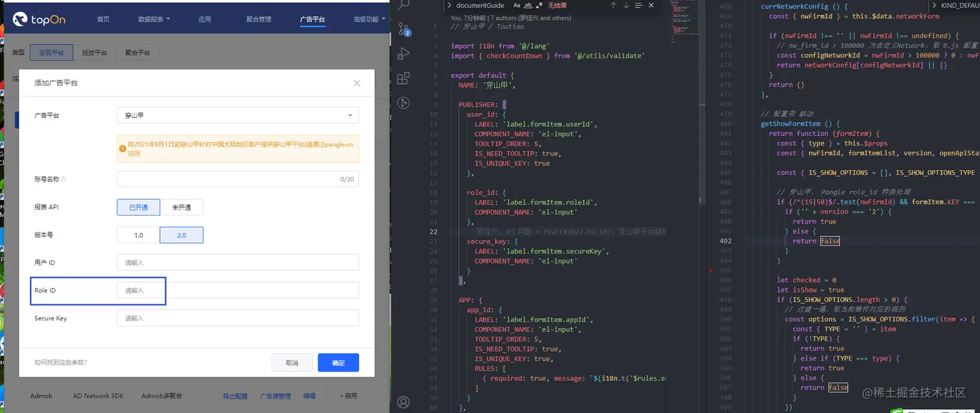The height and width of the screenshot is (413, 980).
Task: Open the 广告平台 穿山甲 dropdown
Action: [x=238, y=115]
